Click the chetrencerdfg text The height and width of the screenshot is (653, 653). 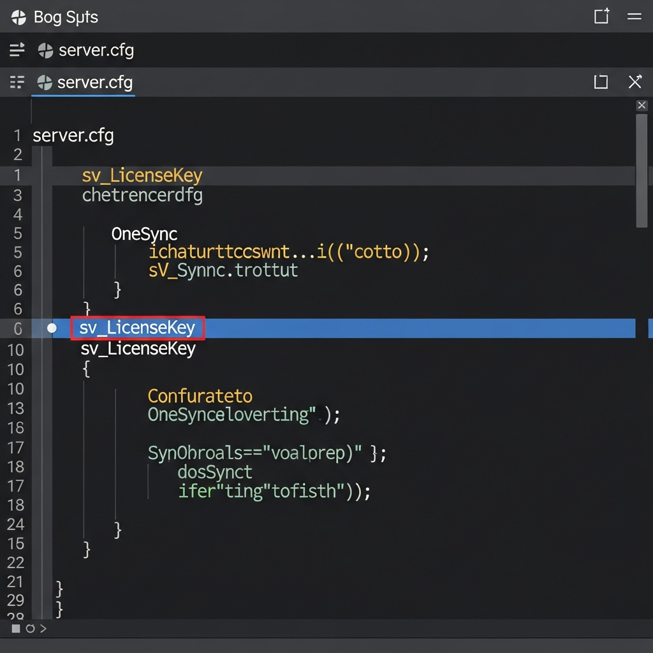point(142,195)
